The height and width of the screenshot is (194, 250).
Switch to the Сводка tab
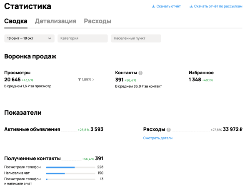pos(16,21)
